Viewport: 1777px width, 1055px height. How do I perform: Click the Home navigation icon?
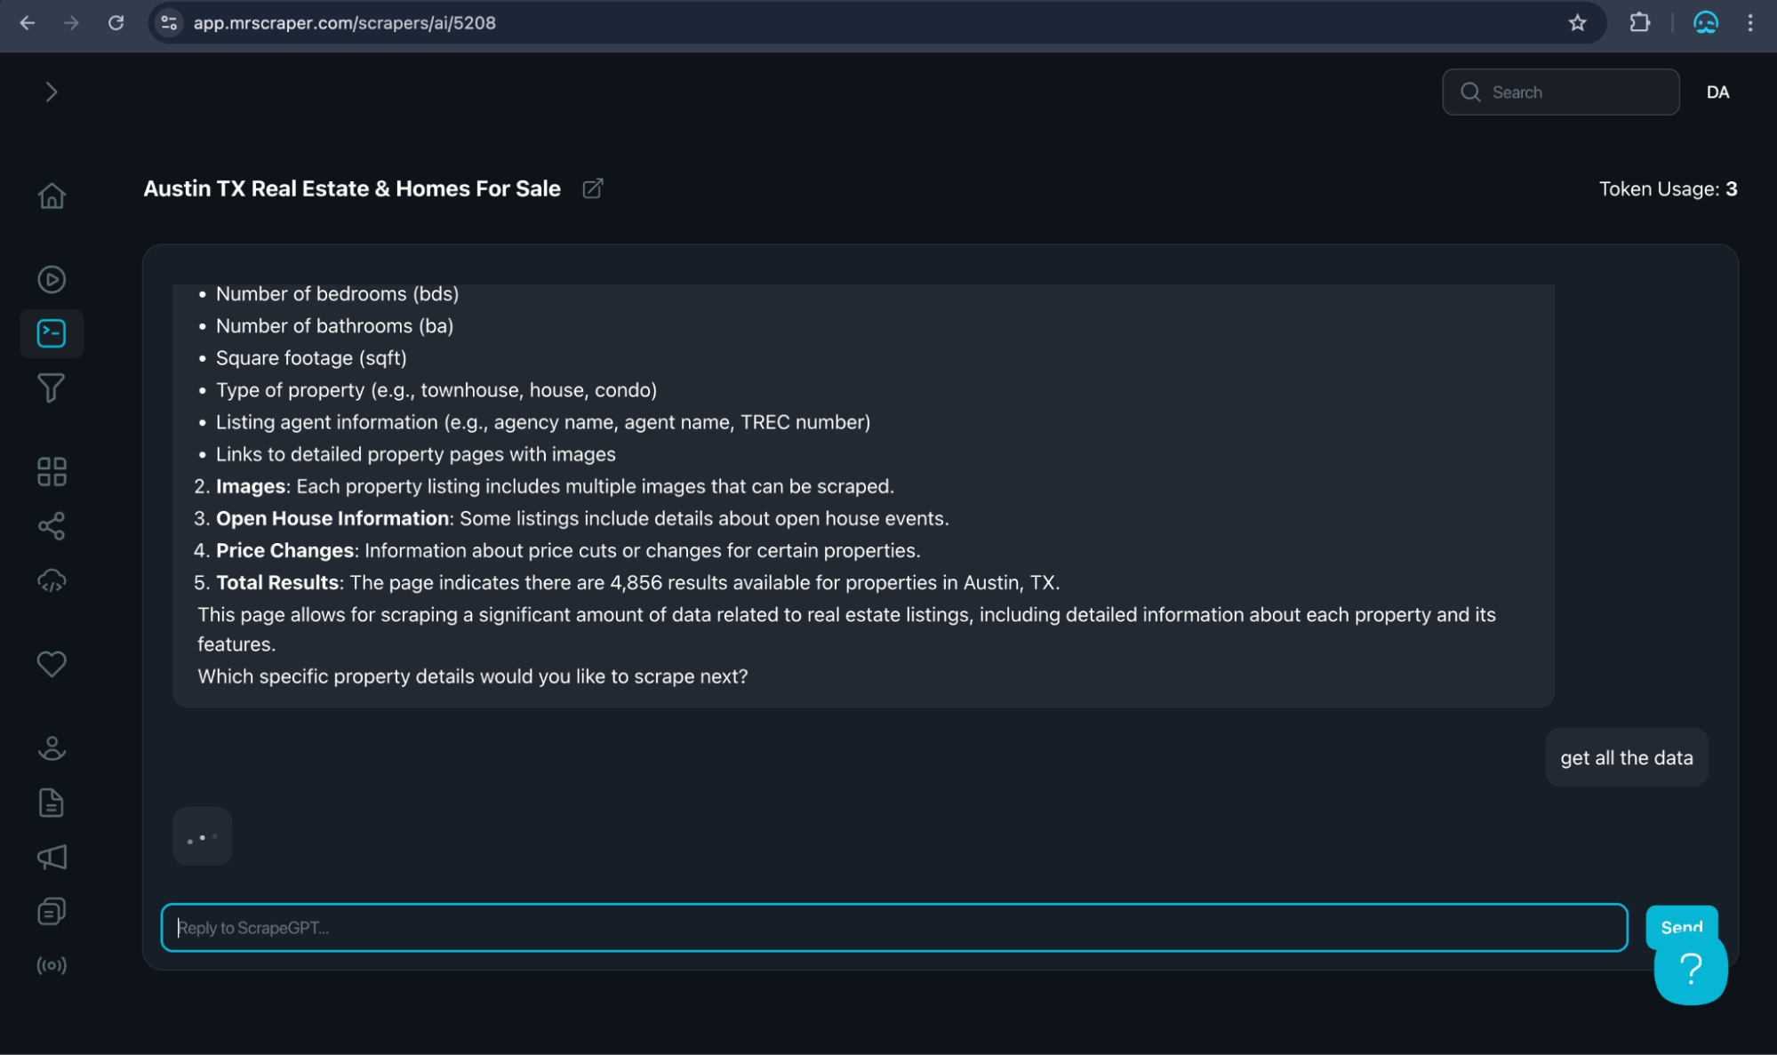(51, 195)
